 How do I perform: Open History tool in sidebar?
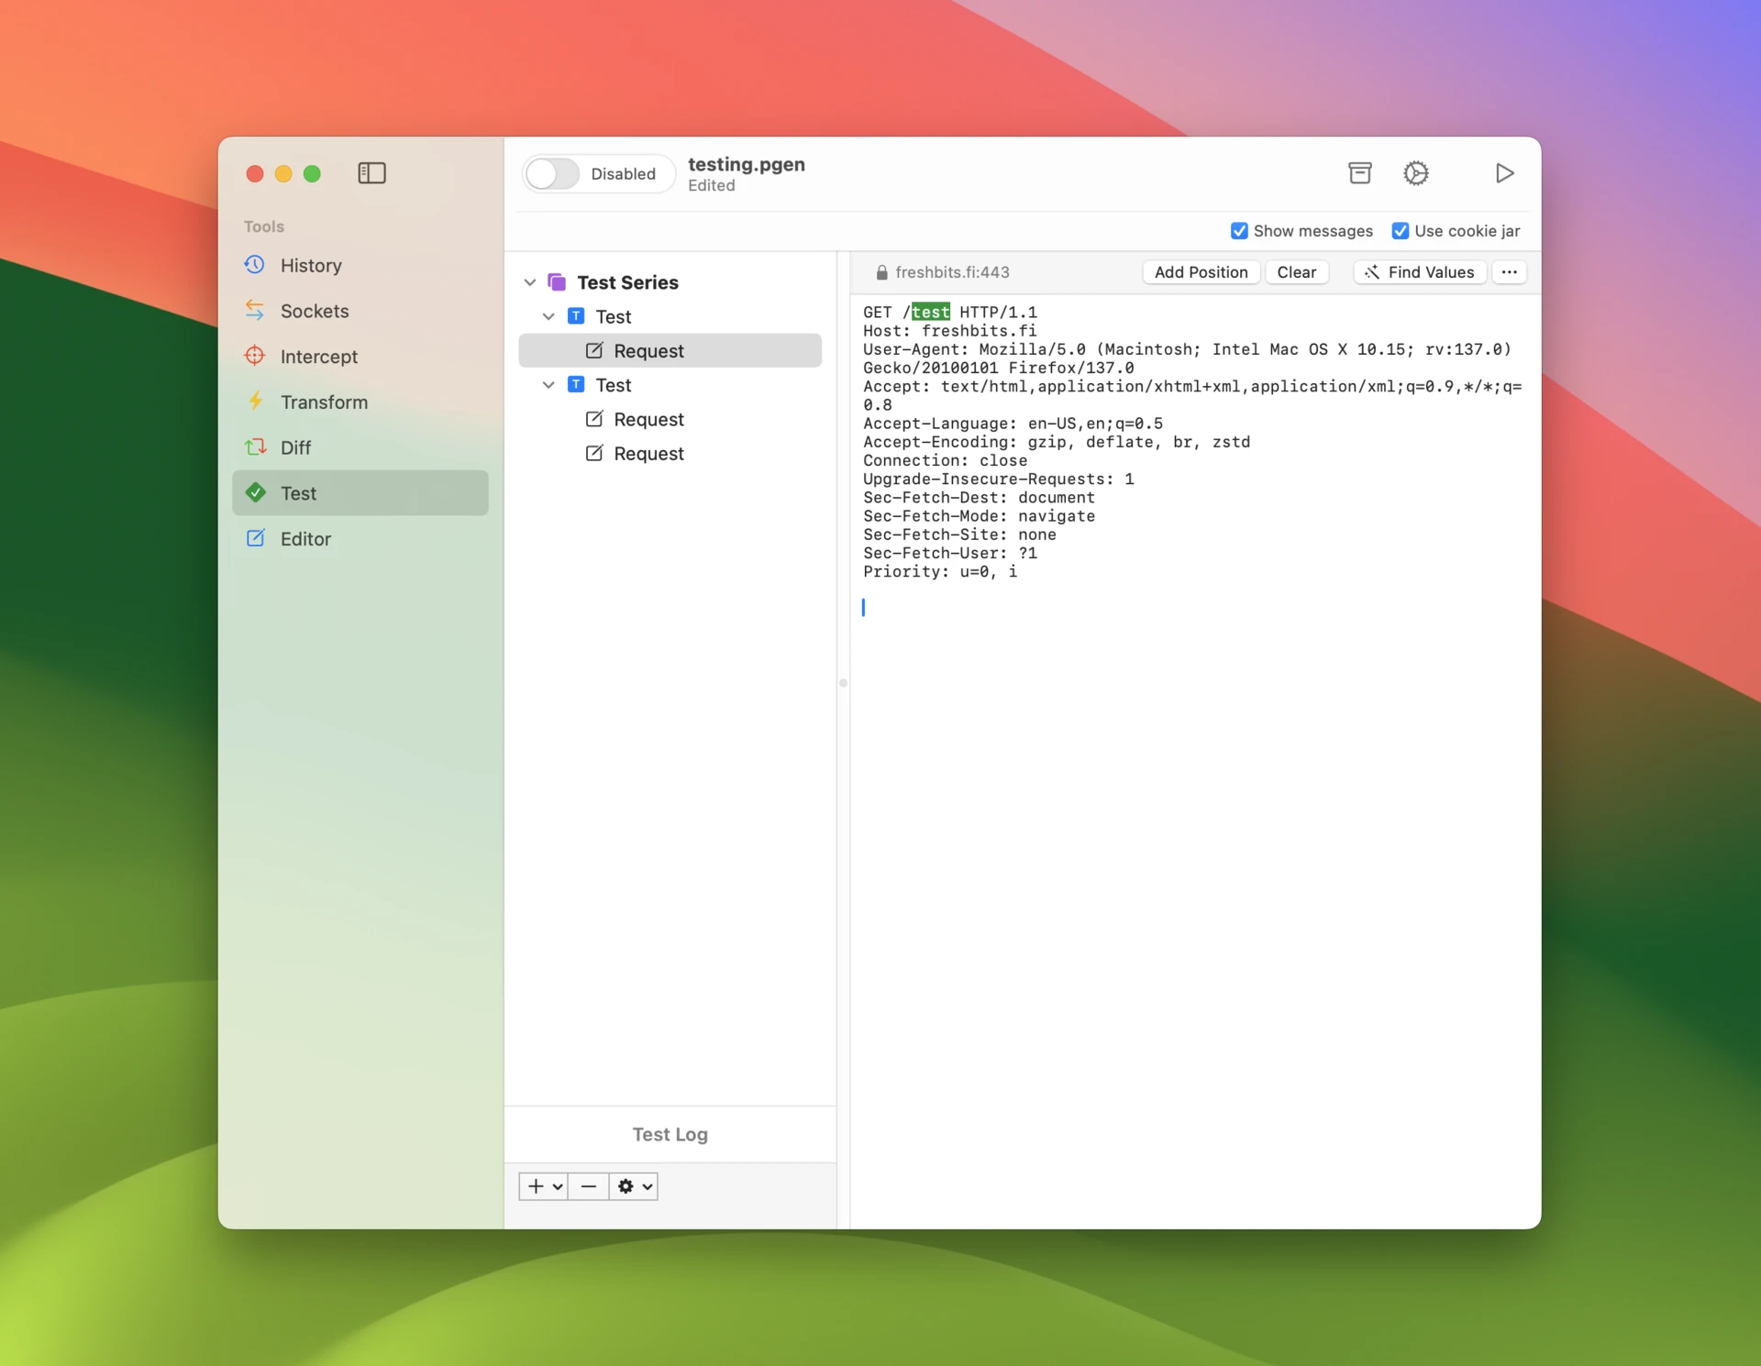click(x=311, y=265)
